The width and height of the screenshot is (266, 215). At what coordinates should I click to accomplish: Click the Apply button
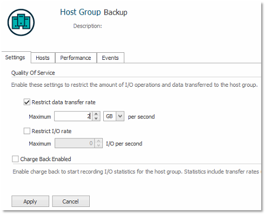(x=30, y=202)
